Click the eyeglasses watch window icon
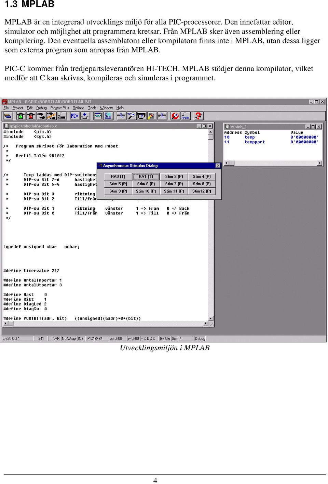The width and height of the screenshot is (328, 484). click(98, 116)
